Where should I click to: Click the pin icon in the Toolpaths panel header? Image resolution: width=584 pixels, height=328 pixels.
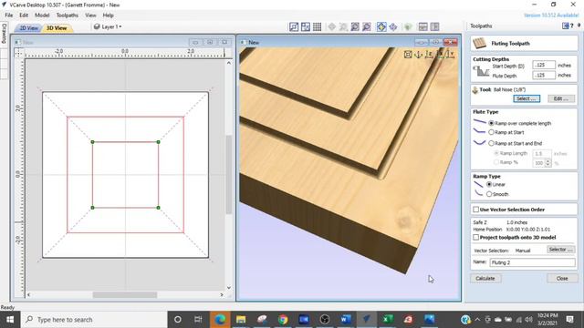click(579, 26)
